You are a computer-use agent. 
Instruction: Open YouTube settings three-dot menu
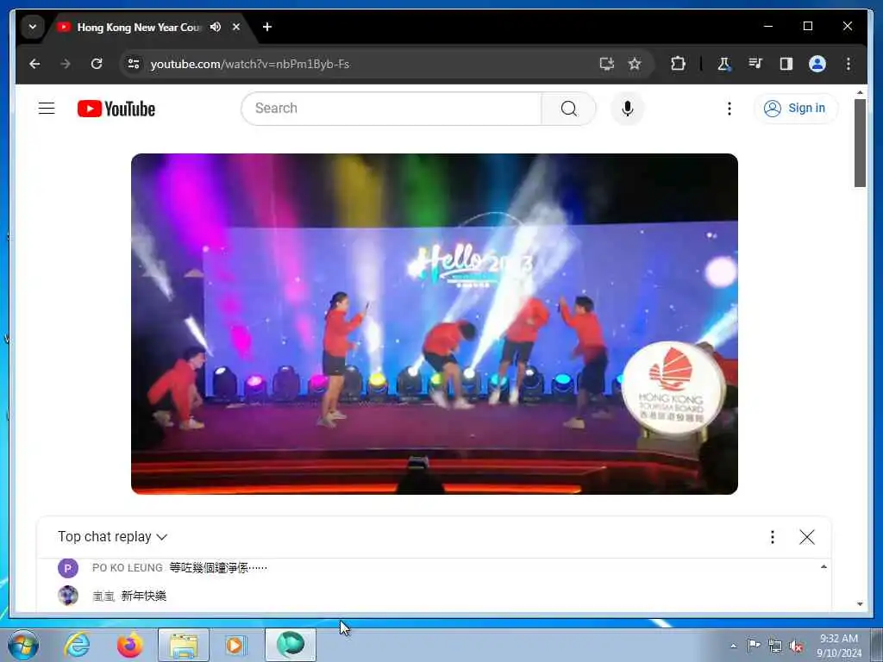click(730, 108)
